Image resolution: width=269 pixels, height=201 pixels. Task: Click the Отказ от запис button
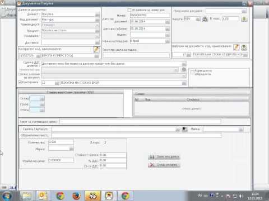coord(164,165)
